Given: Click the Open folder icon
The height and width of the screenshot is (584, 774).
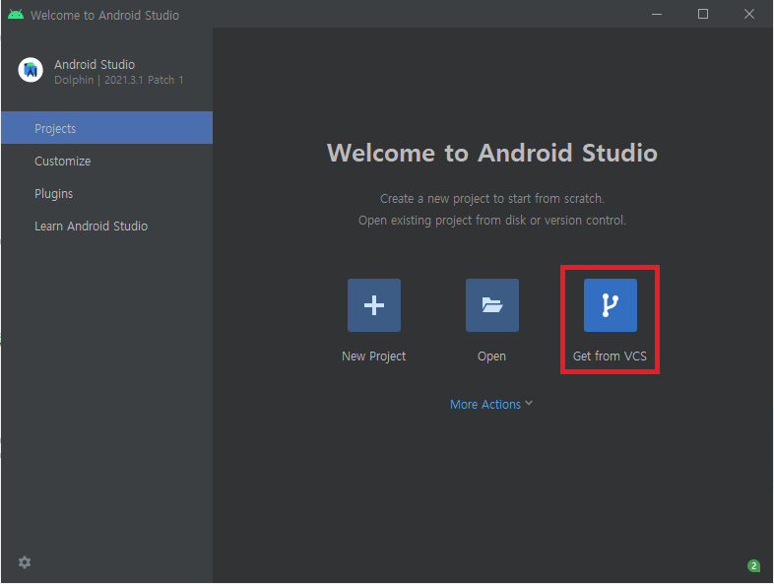Looking at the screenshot, I should (x=491, y=305).
